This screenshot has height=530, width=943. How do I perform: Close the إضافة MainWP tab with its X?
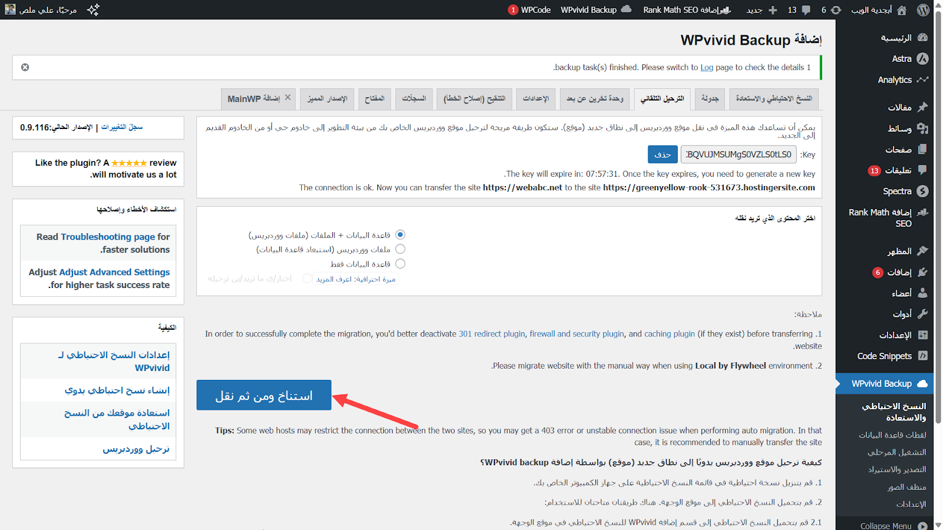point(288,97)
